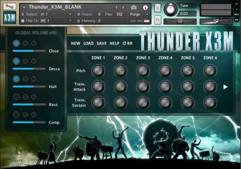Open HELP in the preset menu
Image resolution: width=241 pixels, height=169 pixels.
pyautogui.click(x=114, y=43)
